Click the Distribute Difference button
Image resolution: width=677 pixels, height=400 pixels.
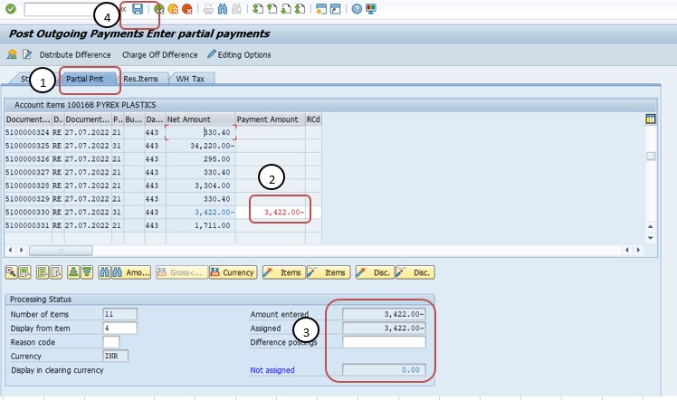(x=75, y=55)
